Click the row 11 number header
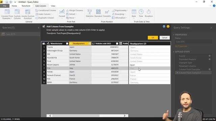This screenshot has width=216, height=121. (44, 82)
